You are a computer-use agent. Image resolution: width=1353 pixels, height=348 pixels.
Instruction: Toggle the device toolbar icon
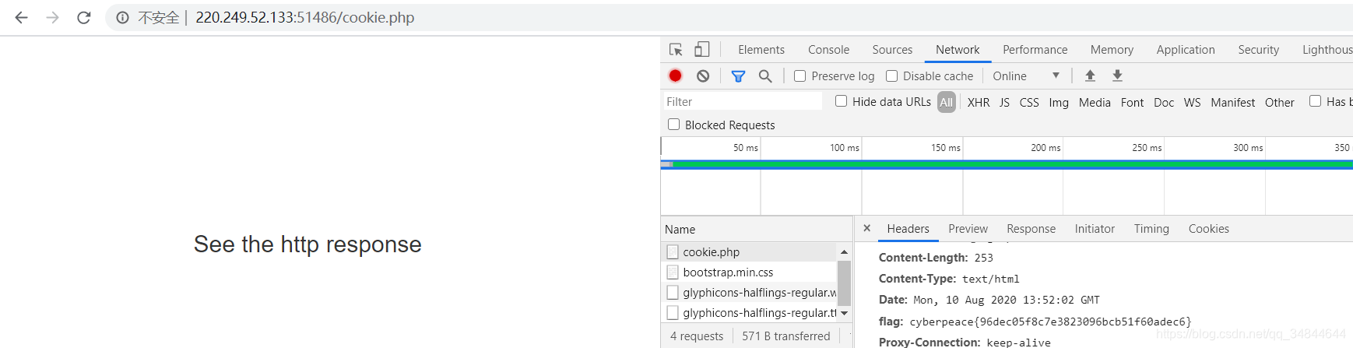pyautogui.click(x=701, y=49)
